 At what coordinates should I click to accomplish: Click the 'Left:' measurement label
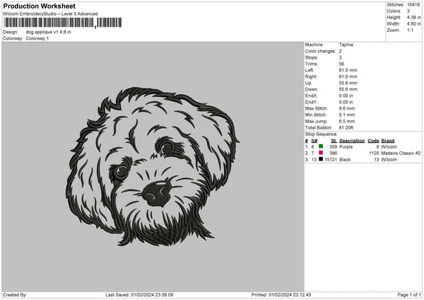tap(310, 70)
